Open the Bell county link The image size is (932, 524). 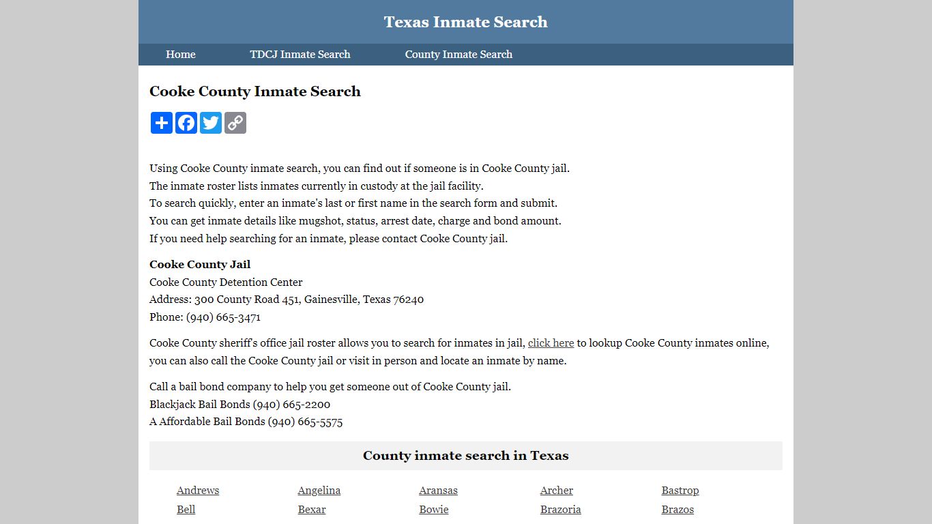(x=186, y=510)
